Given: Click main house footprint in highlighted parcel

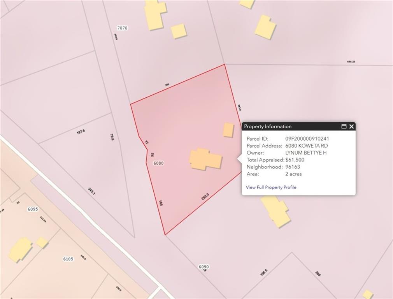Looking at the screenshot, I should [205, 159].
